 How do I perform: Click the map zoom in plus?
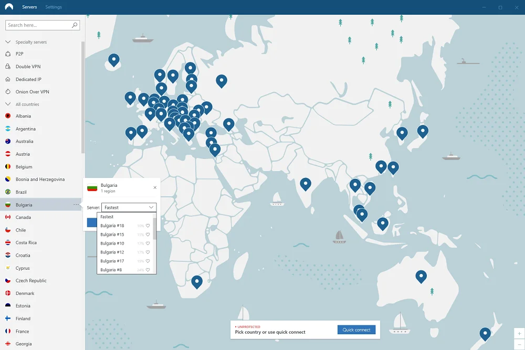519,334
